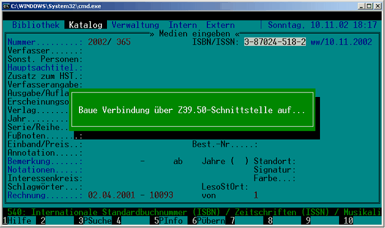The image size is (385, 228).
Task: Click the cmd.exe title bar icon
Action: (6, 5)
